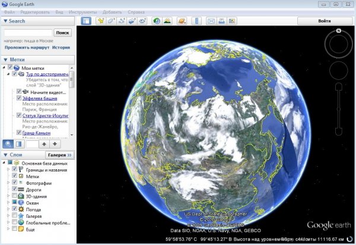Add an image overlay icon
Image resolution: width=356 pixels, height=245 pixels.
[132, 21]
